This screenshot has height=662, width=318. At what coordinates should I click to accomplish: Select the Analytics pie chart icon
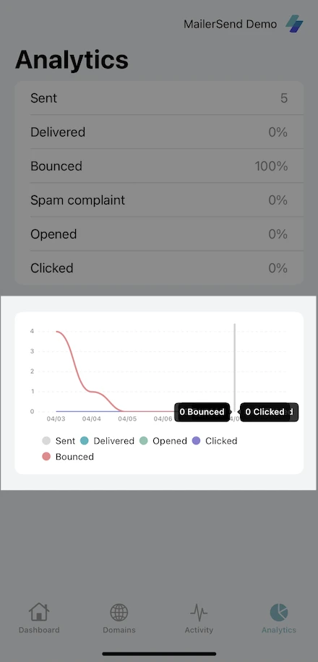tap(279, 612)
